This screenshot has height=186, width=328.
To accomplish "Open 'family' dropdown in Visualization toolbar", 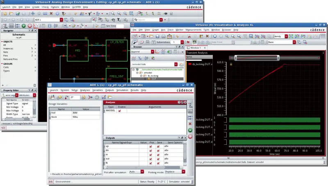I will [286, 36].
